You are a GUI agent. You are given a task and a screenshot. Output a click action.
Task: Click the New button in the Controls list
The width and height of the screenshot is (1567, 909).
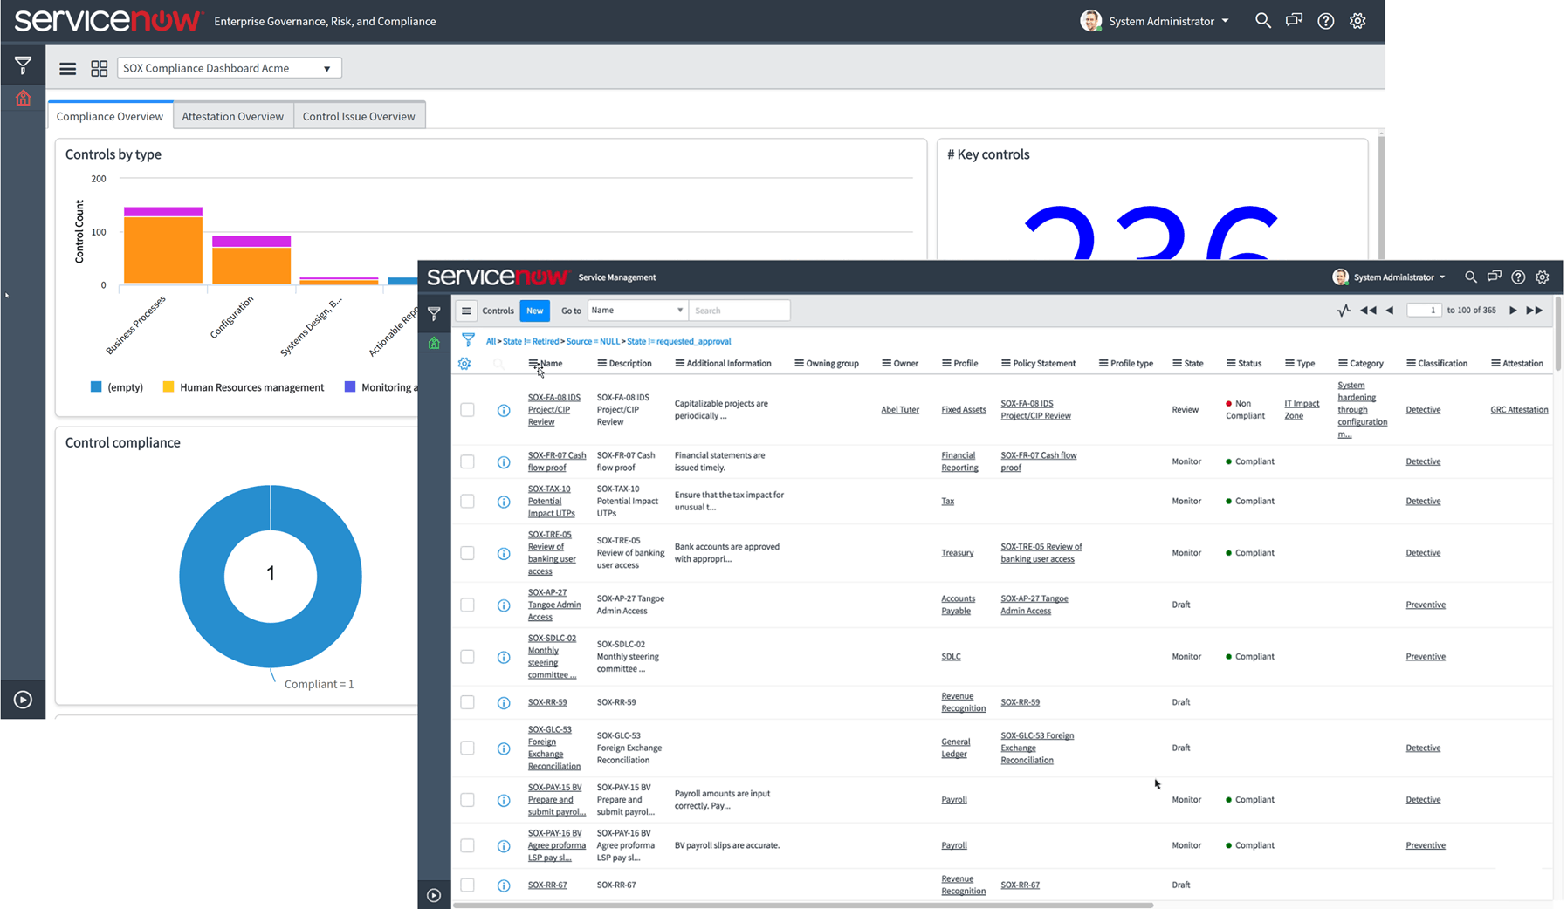534,311
